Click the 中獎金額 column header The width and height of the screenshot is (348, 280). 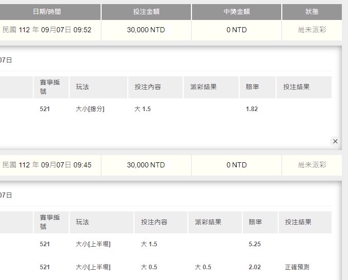[x=236, y=12]
